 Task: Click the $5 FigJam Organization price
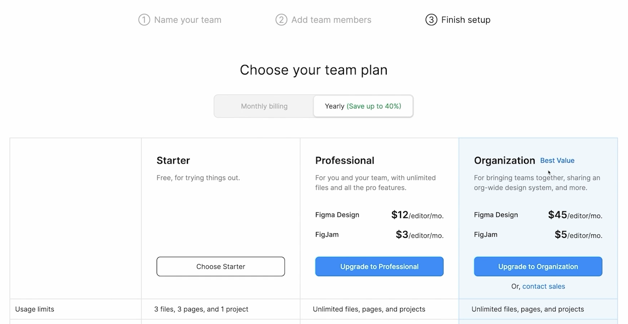pyautogui.click(x=561, y=234)
